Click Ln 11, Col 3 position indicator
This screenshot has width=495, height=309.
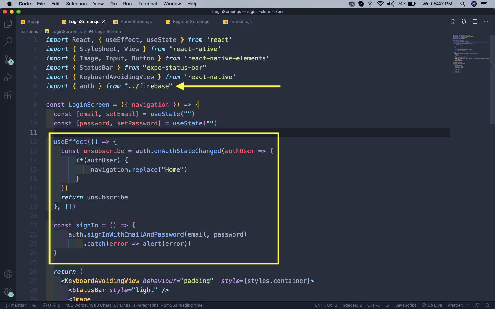[326, 305]
